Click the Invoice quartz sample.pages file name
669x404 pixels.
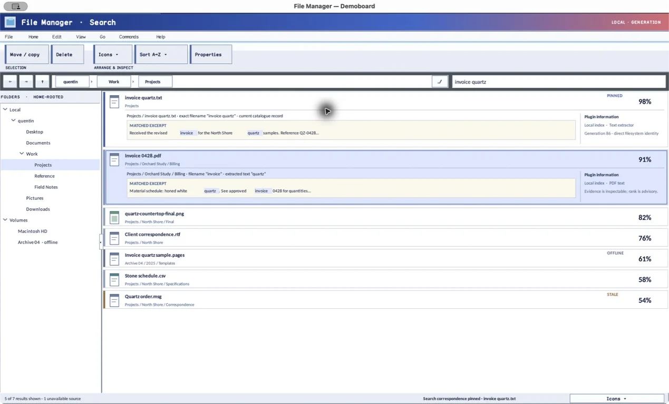pyautogui.click(x=154, y=255)
